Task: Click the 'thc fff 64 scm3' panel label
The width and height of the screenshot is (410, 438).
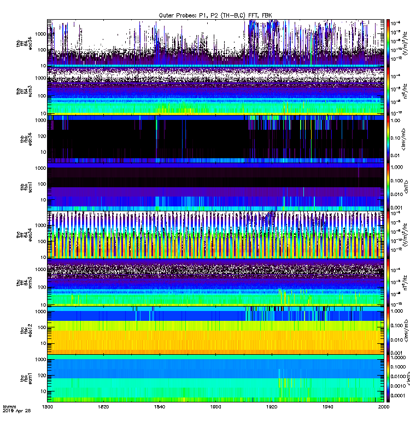Action: (x=24, y=283)
